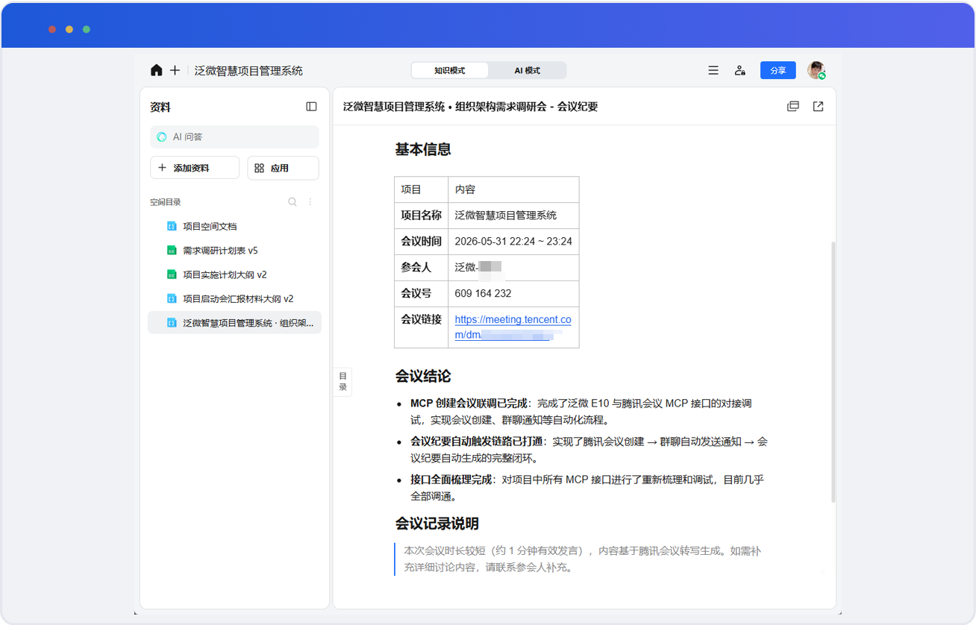Click the 分享 button
The image size is (976, 625).
(778, 70)
